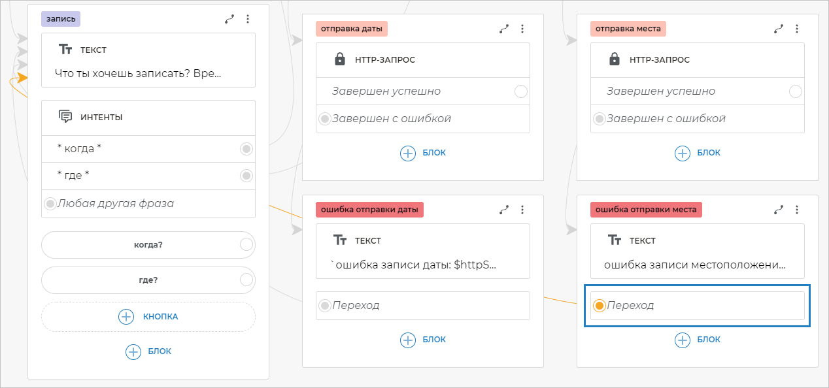Open three-dot menu of отправка места block

(x=797, y=29)
